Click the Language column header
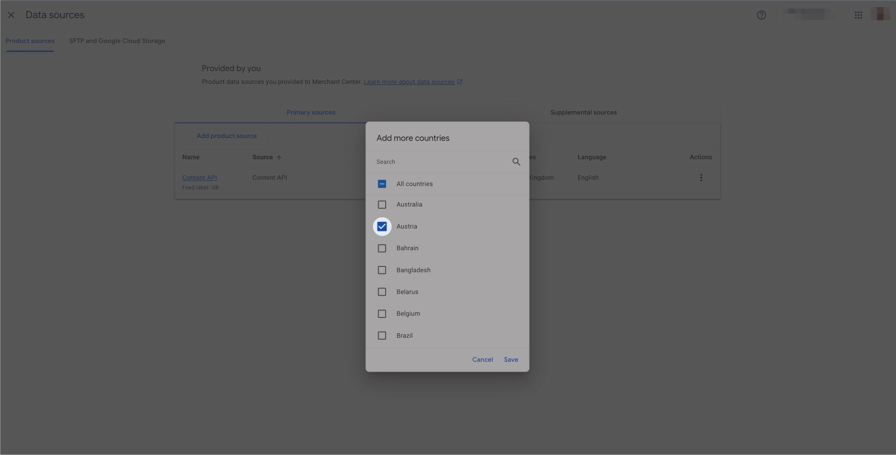 (x=592, y=157)
